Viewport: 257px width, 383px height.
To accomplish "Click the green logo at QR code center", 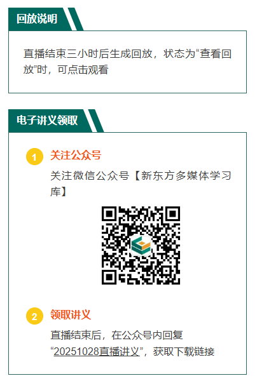I will pyautogui.click(x=141, y=246).
